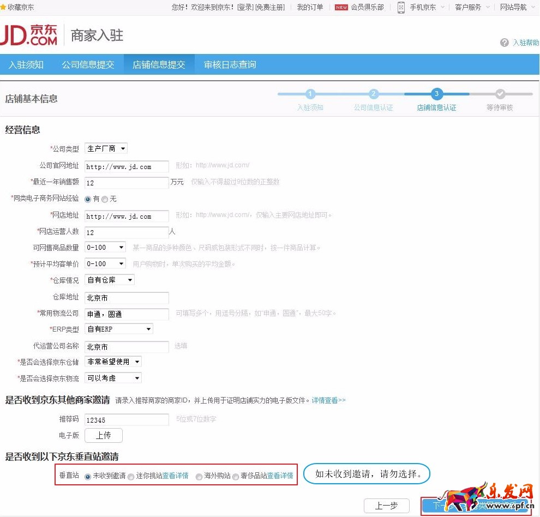Switch to the 审核日志查询 tab
The width and height of the screenshot is (540, 517).
[230, 64]
